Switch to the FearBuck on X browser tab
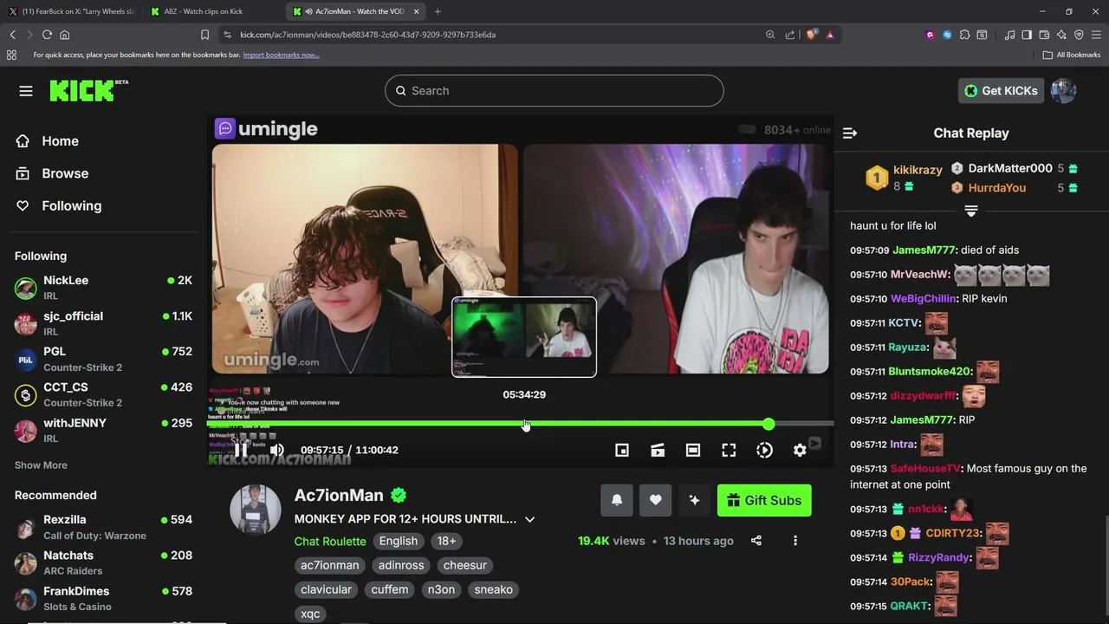 coord(72,11)
